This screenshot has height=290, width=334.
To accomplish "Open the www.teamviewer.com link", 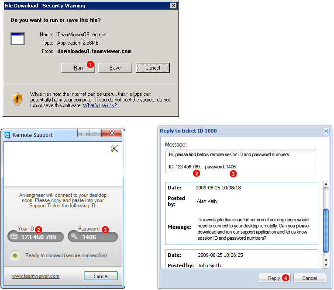I will (36, 276).
